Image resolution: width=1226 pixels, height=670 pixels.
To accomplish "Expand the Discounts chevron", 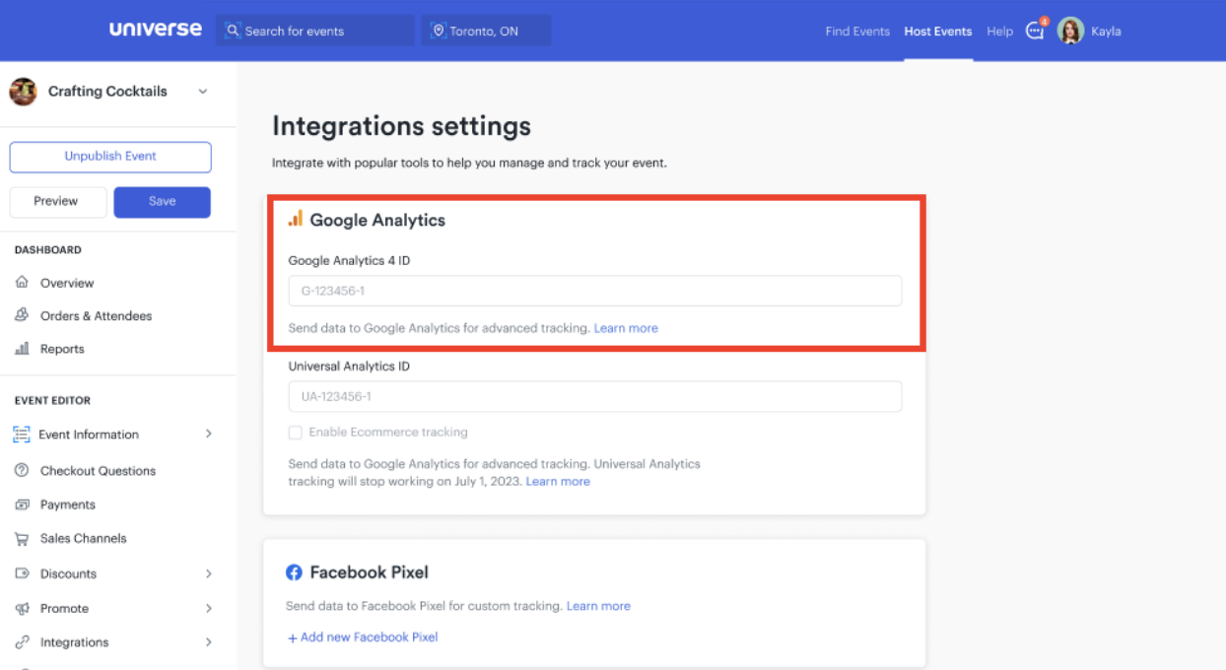I will [208, 573].
